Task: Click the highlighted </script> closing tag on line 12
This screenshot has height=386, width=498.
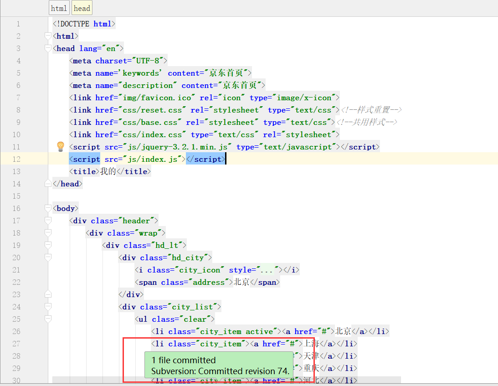Action: (x=205, y=159)
